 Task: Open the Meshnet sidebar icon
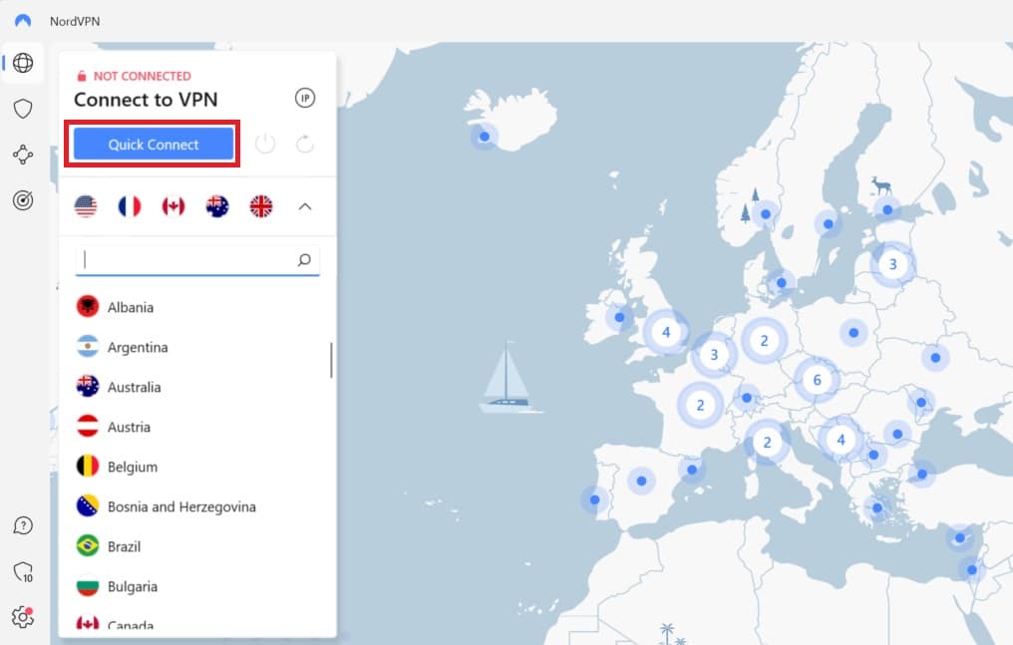pyautogui.click(x=23, y=155)
